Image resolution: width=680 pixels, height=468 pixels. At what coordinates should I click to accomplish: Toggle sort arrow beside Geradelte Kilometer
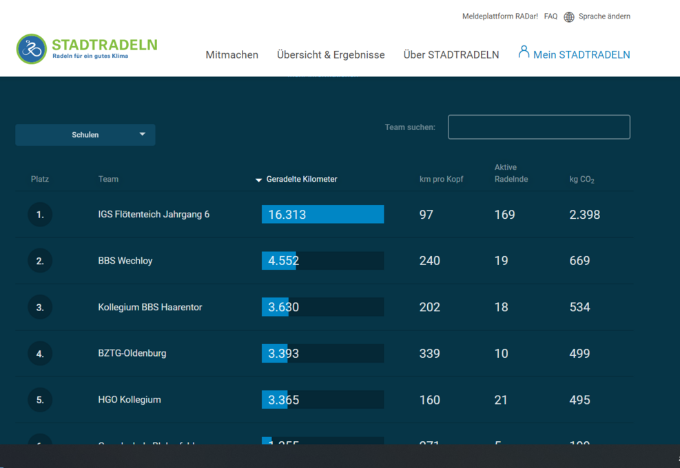coord(258,180)
